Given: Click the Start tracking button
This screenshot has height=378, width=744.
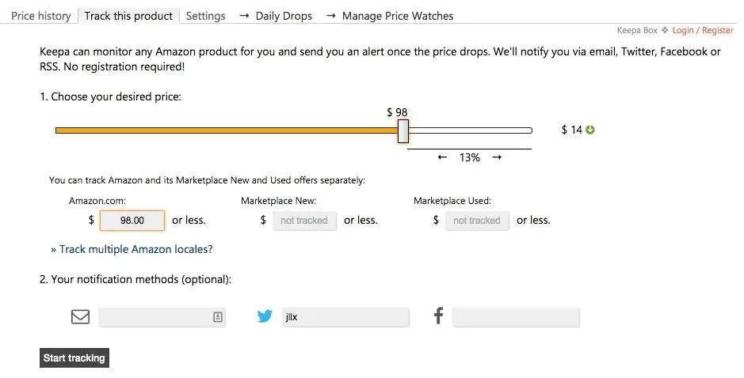Looking at the screenshot, I should pyautogui.click(x=74, y=358).
